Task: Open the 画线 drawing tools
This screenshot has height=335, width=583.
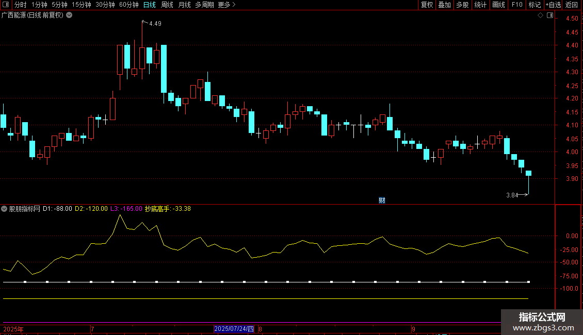Action: [498, 5]
